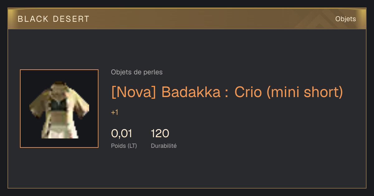The height and width of the screenshot is (196, 374).
Task: Click the word Badakka in the title
Action: 191,92
